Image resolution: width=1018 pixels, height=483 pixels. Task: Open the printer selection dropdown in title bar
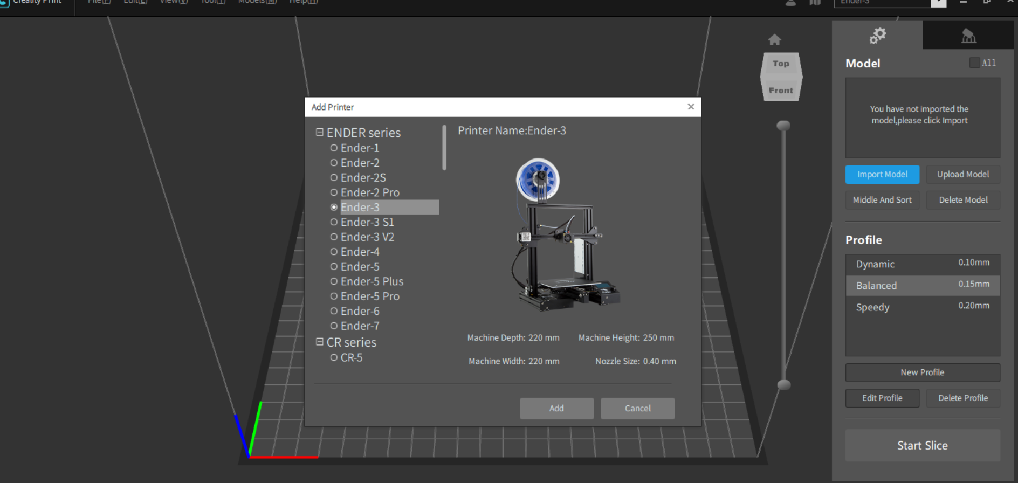pos(939,3)
